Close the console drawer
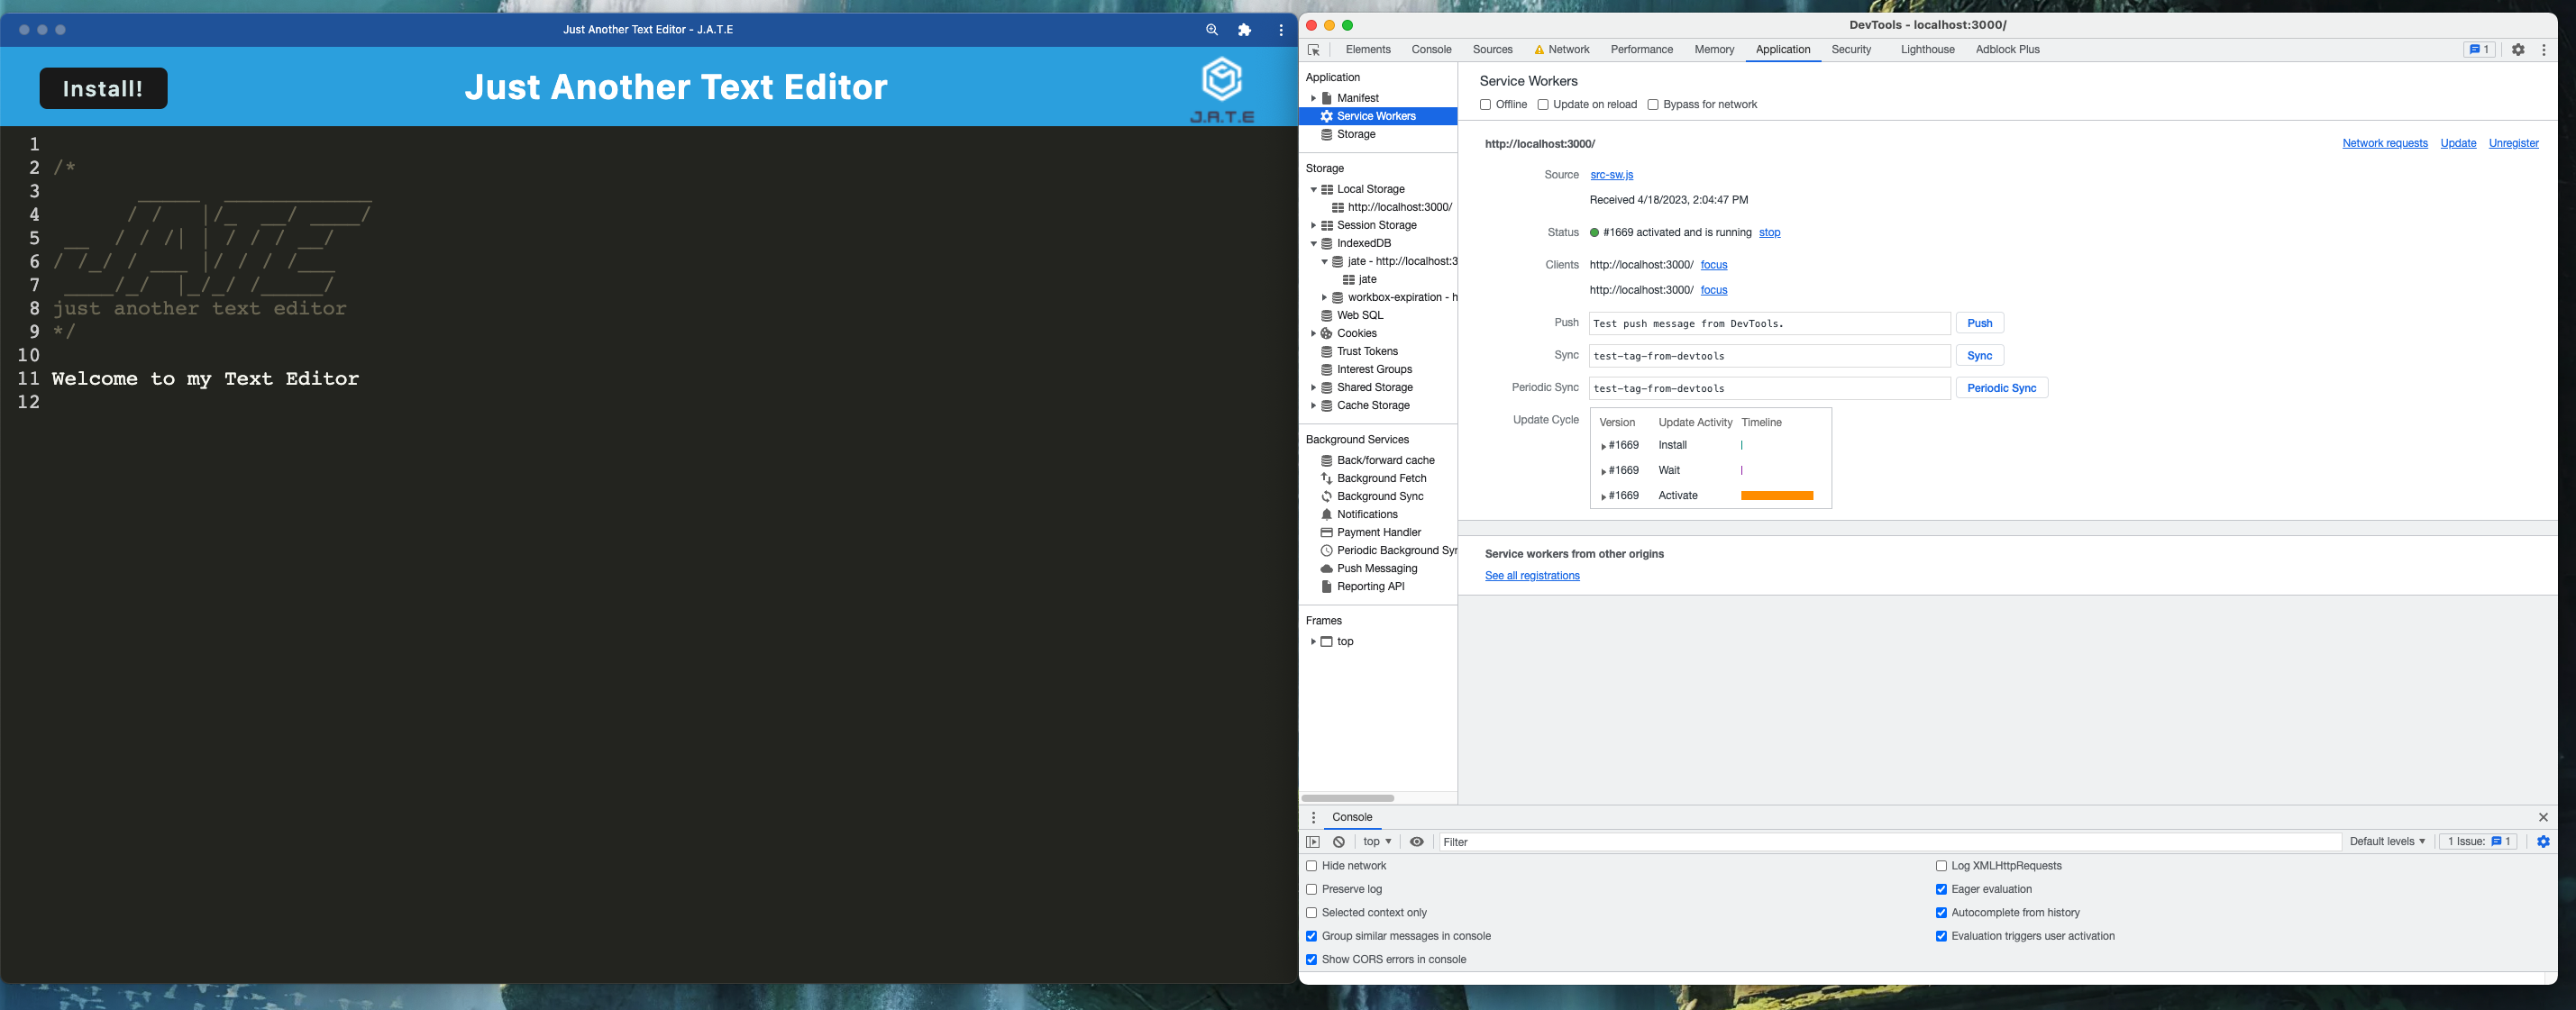This screenshot has width=2576, height=1010. click(x=2543, y=817)
